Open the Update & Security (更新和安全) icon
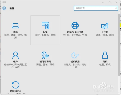Image resolution: width=121 pixels, height=95 pixels. [16, 85]
